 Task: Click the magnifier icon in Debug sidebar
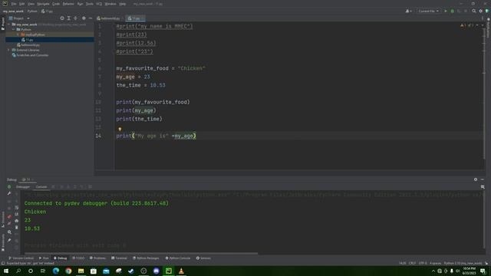9,232
